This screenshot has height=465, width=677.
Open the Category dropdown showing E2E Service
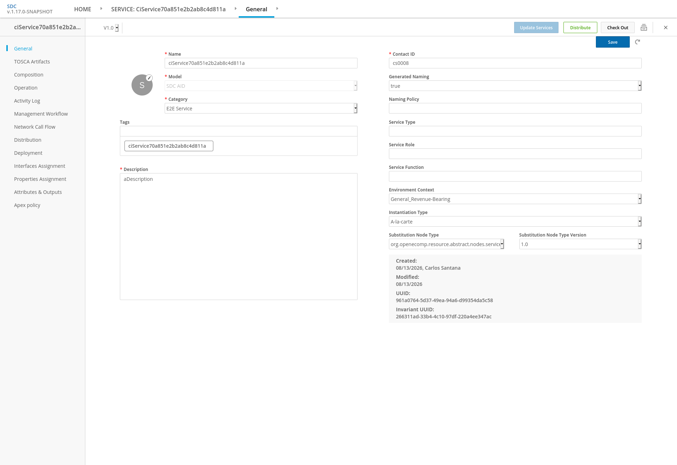[261, 108]
